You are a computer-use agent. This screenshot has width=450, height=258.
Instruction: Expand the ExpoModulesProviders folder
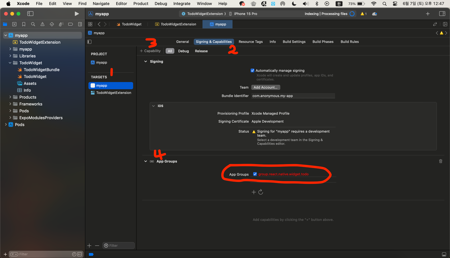click(10, 118)
